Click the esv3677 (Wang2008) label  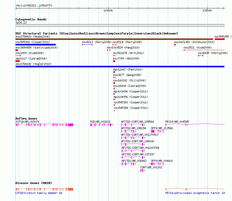click(127, 75)
